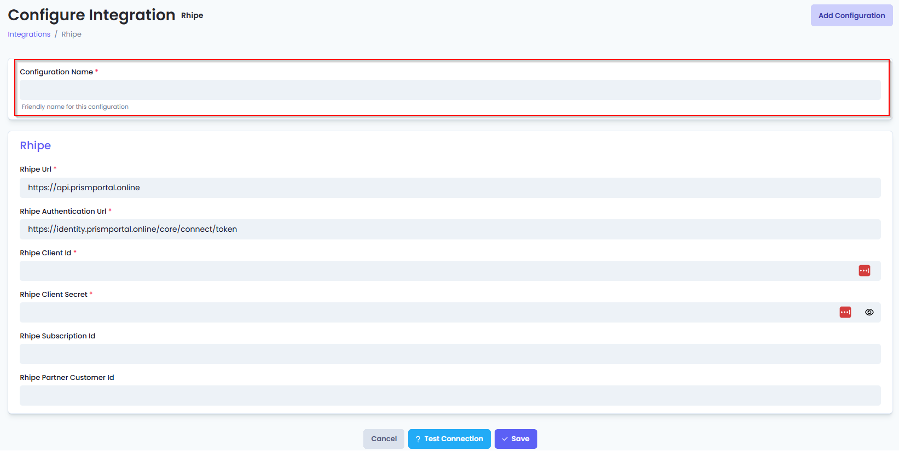Click the Rhipe Authentication Url label
Image resolution: width=899 pixels, height=451 pixels.
click(x=63, y=211)
